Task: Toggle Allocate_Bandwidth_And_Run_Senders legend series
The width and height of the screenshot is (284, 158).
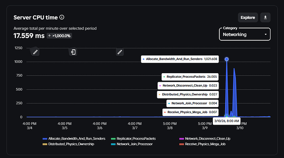Action: tap(74, 139)
